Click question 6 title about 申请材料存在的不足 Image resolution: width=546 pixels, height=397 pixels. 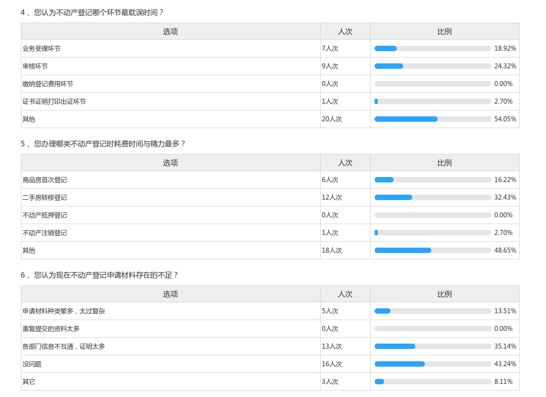tap(100, 275)
